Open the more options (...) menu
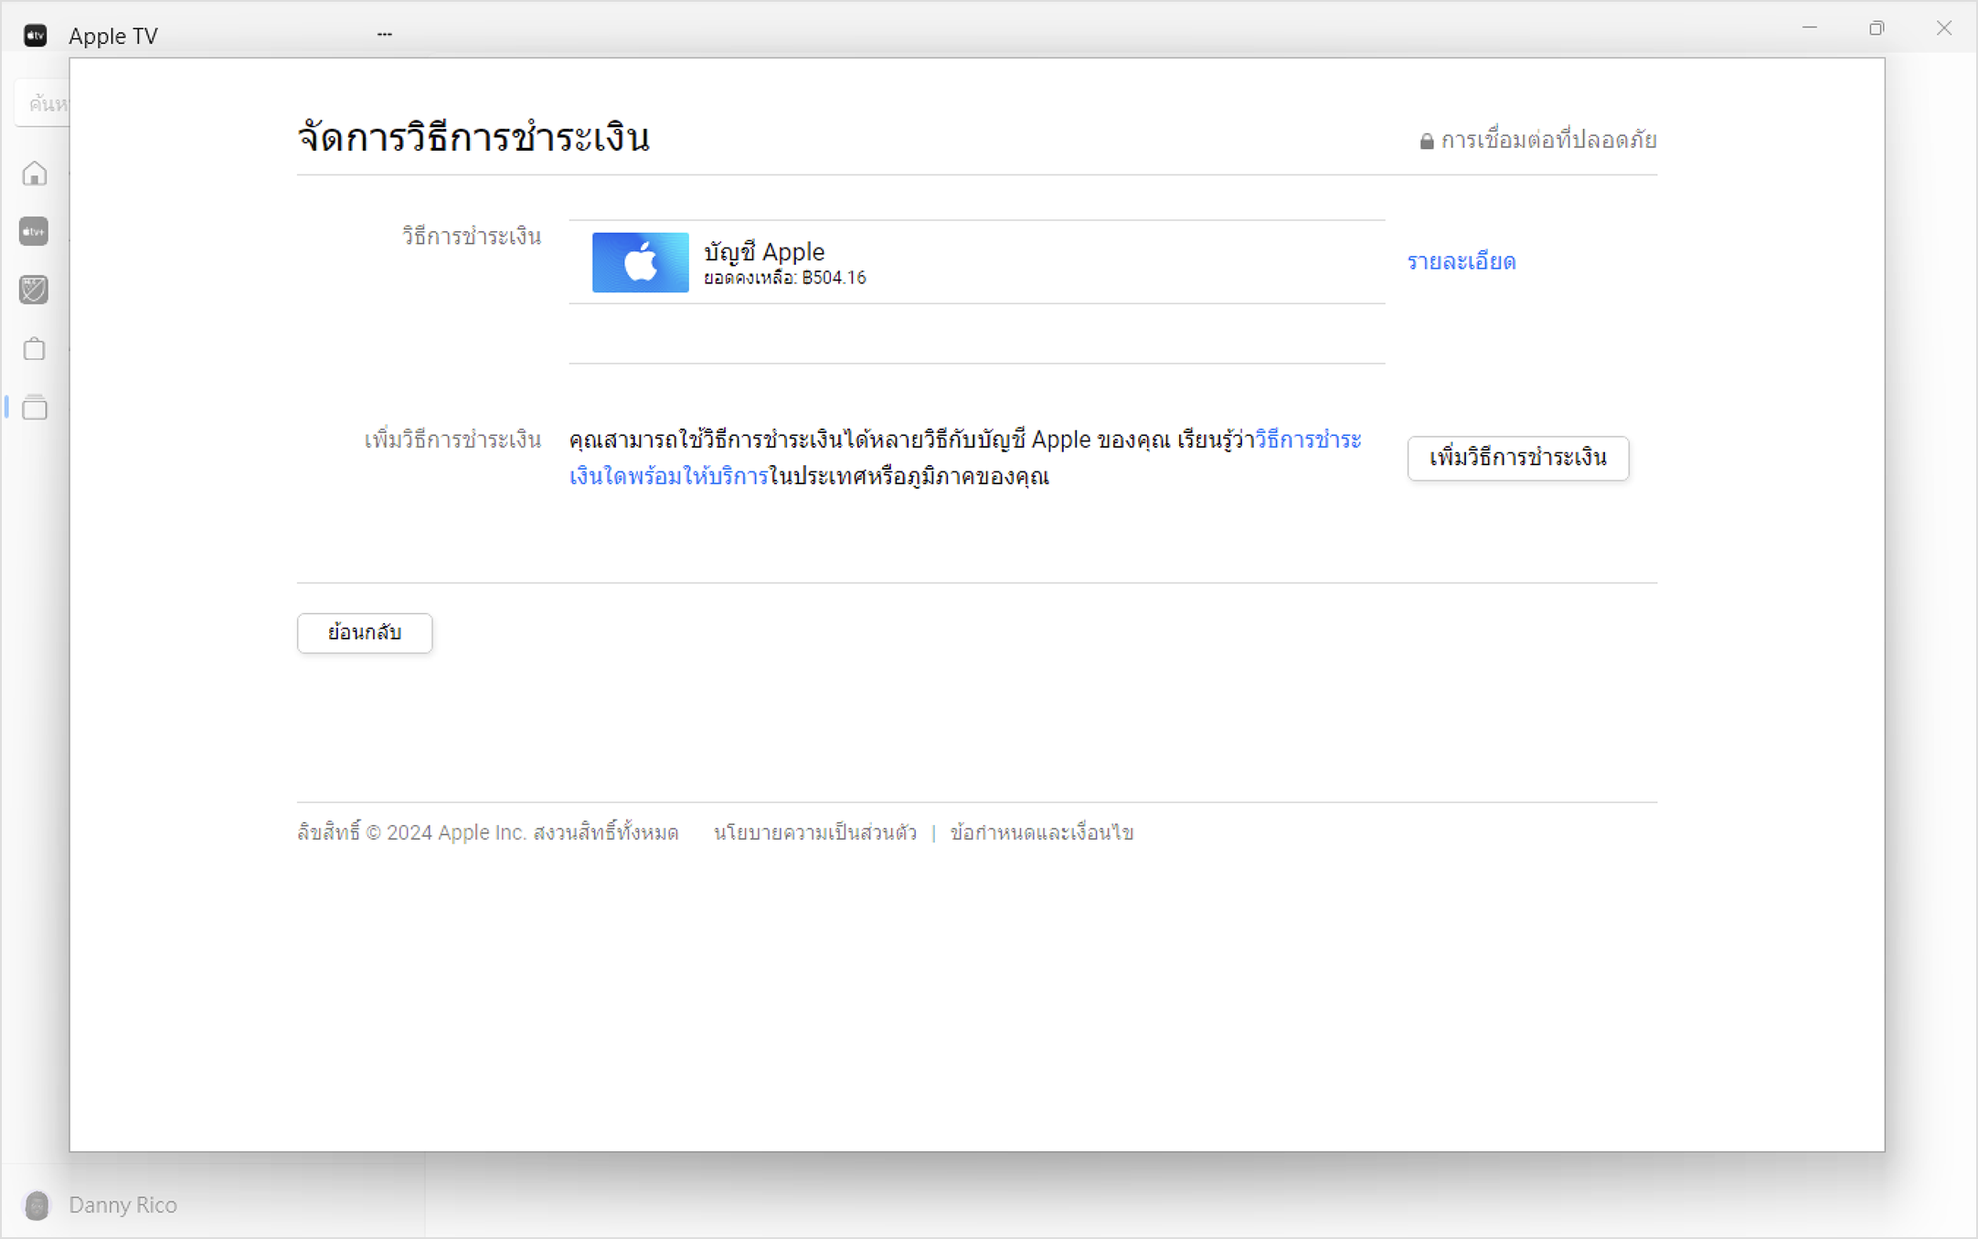The image size is (1978, 1239). [384, 33]
